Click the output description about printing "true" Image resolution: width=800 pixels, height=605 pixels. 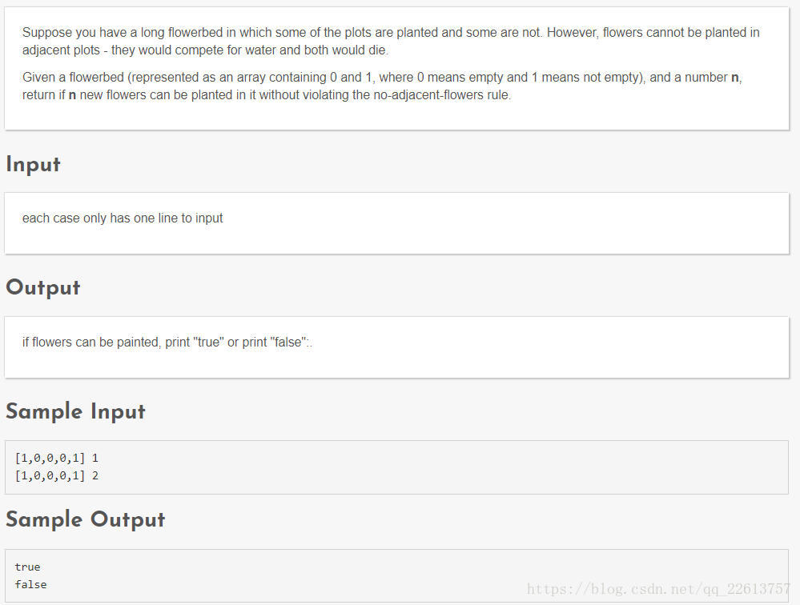167,342
